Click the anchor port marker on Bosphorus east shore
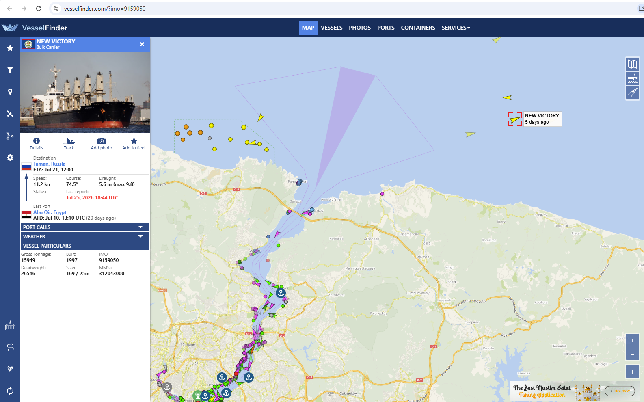This screenshot has height=402, width=644. click(281, 292)
